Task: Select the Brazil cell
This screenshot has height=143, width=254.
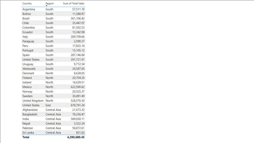Action: [x=26, y=18]
